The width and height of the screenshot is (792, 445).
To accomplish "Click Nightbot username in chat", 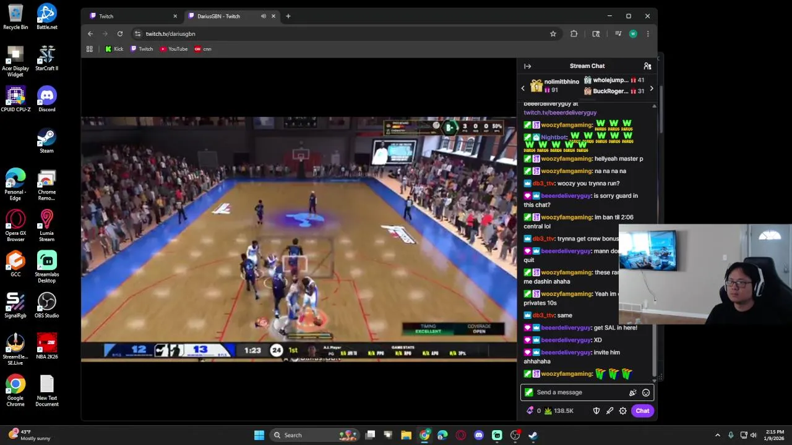I will point(554,137).
